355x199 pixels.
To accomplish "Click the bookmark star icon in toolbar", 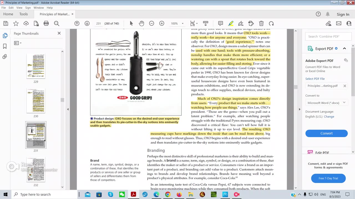I will click(16, 23).
